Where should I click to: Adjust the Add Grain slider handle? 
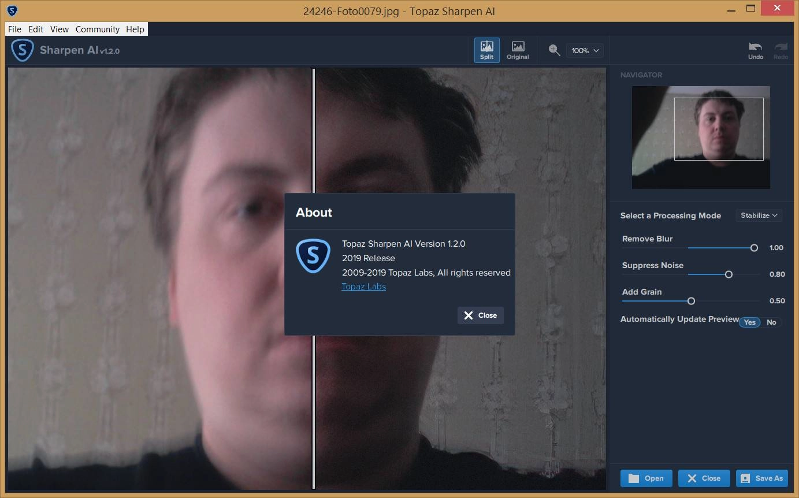tap(691, 301)
